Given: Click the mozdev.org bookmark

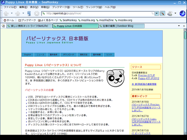Looking at the screenshot, I should (123, 20).
